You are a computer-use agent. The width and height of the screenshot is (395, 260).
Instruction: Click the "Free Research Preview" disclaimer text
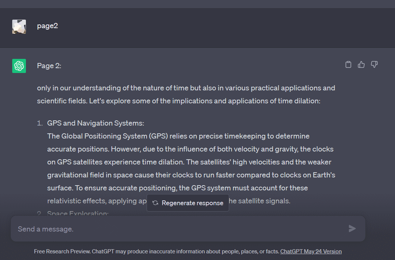tap(156, 251)
